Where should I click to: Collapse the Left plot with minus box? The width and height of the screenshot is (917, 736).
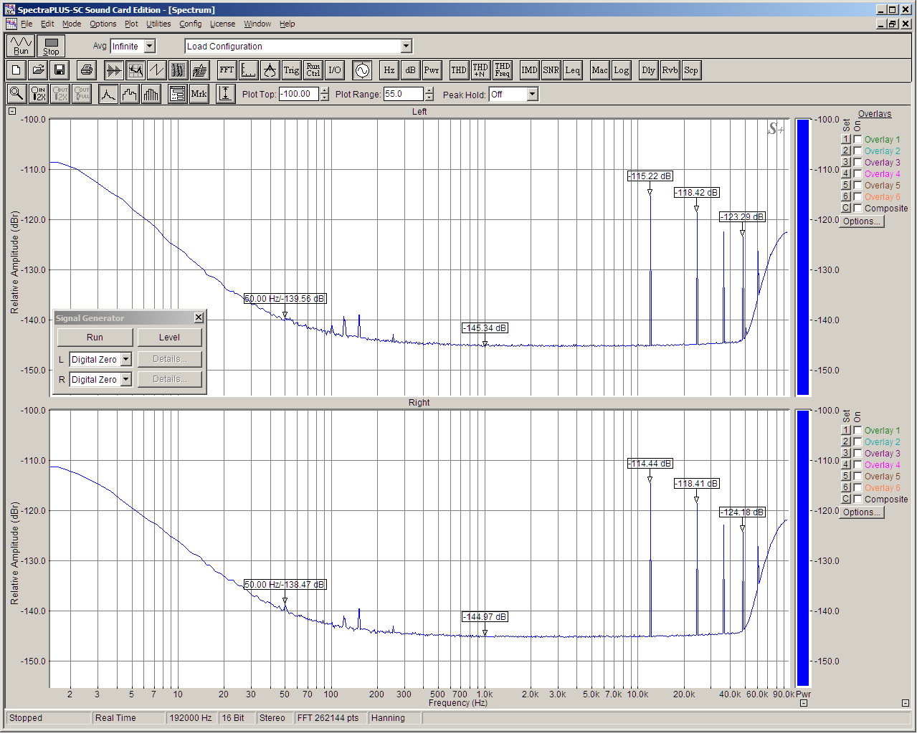click(12, 111)
